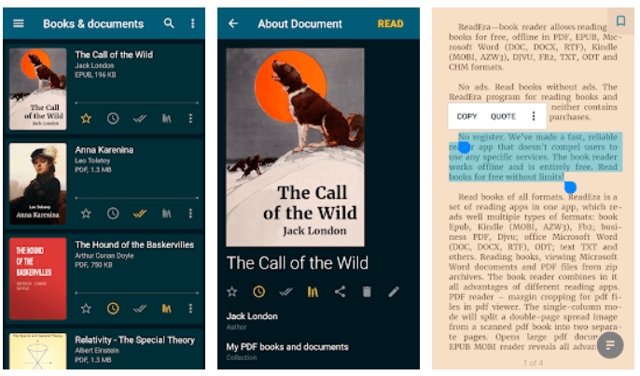Toggle favorite star for The Call of the Wild row
This screenshot has height=376, width=640.
[86, 118]
